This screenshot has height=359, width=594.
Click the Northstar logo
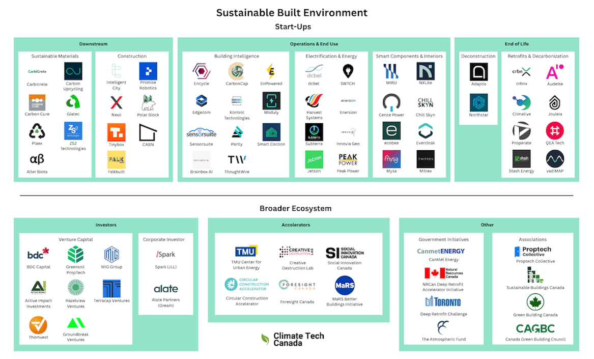tap(479, 103)
